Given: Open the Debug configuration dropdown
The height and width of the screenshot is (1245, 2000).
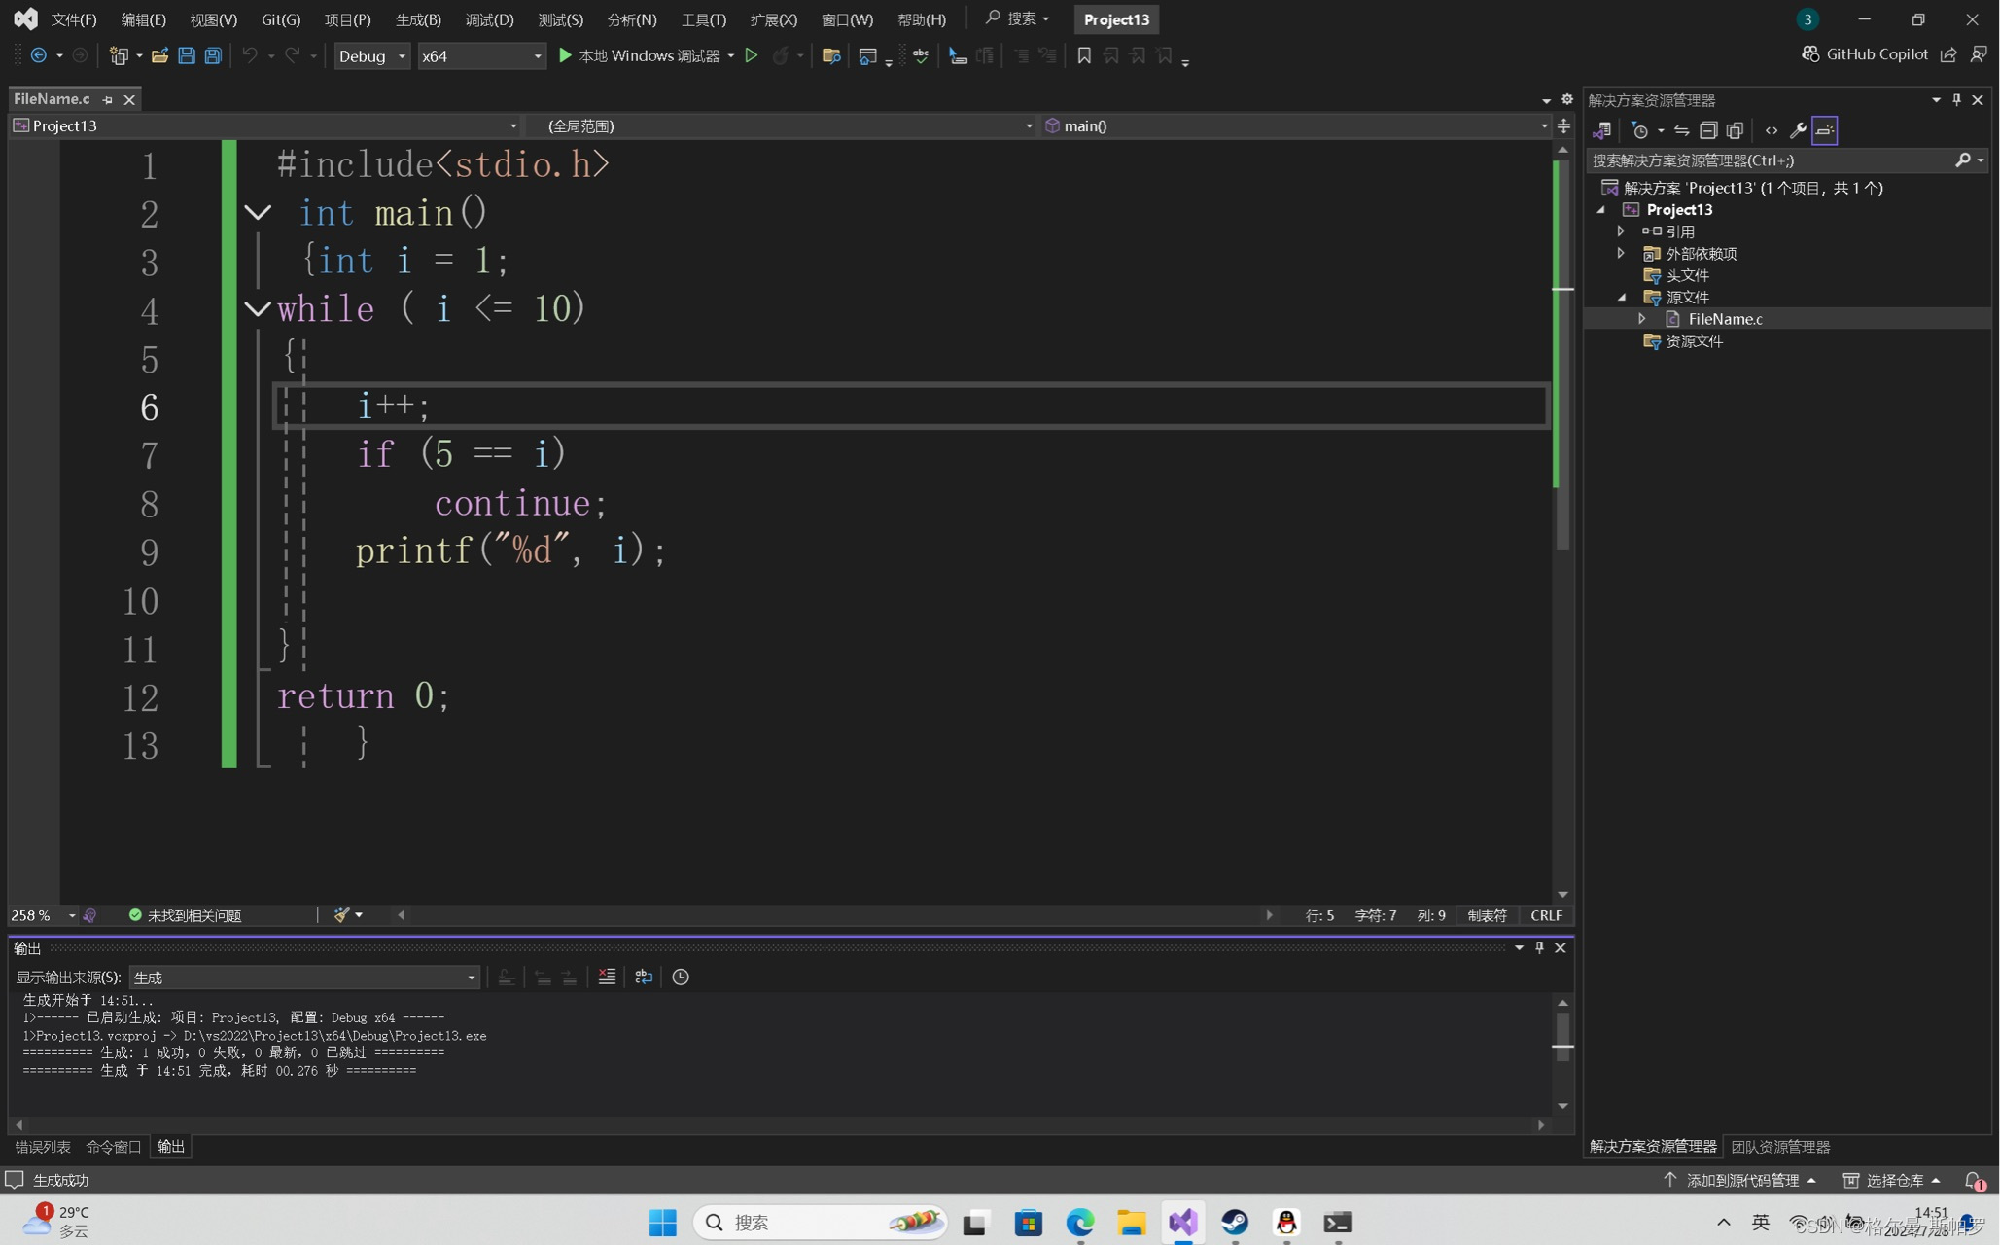Looking at the screenshot, I should pyautogui.click(x=371, y=56).
